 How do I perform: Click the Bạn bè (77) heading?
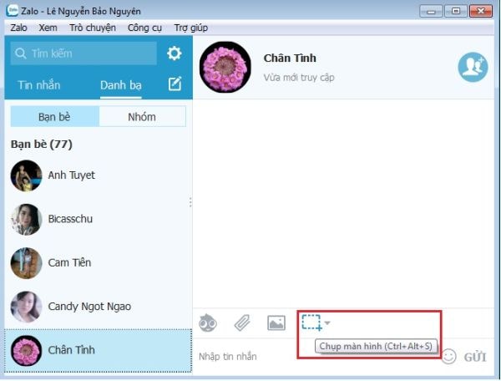tap(42, 145)
